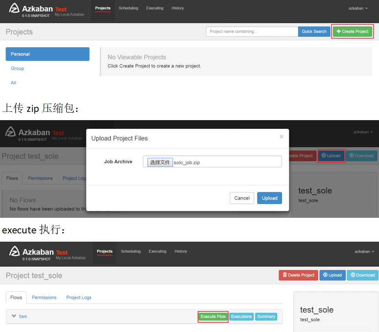This screenshot has height=332, width=379.
Task: Click 选择文件 choose file button
Action: pos(160,162)
